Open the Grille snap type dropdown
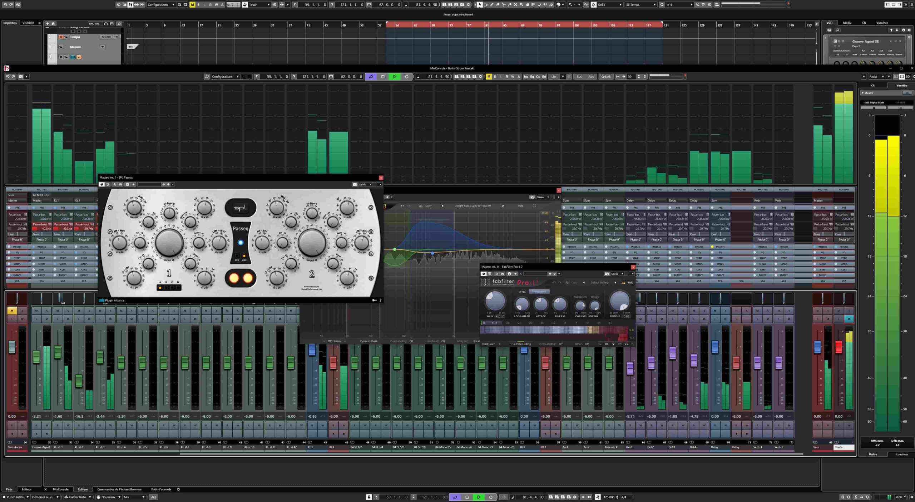This screenshot has width=915, height=502. [610, 5]
